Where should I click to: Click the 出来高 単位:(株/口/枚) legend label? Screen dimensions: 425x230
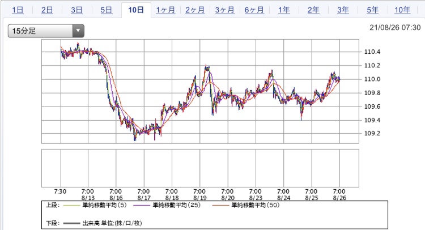click(112, 223)
